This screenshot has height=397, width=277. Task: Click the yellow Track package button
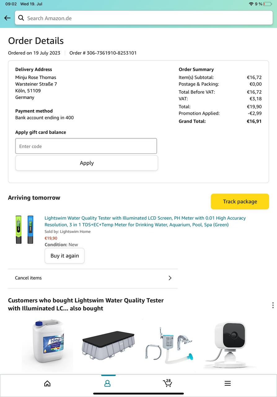pos(240,202)
